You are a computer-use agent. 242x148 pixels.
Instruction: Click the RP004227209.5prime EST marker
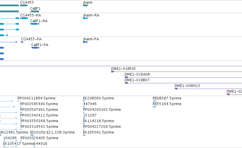tap(84, 130)
